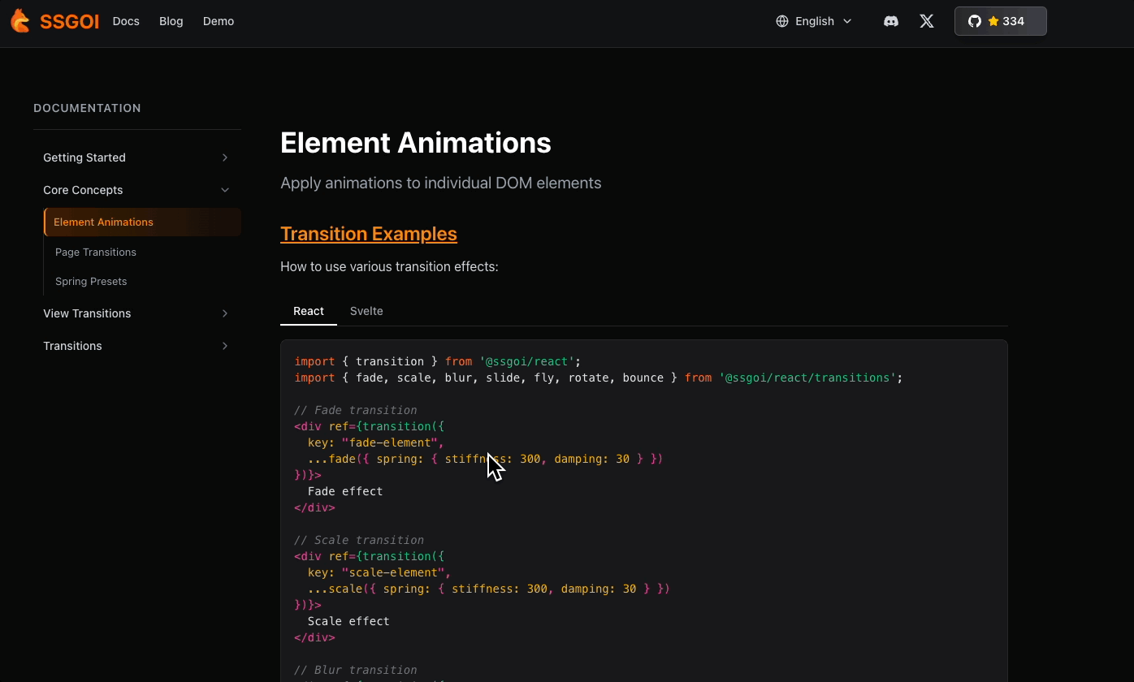This screenshot has width=1134, height=682.
Task: Collapse the Core Concepts chevron
Action: tap(225, 190)
